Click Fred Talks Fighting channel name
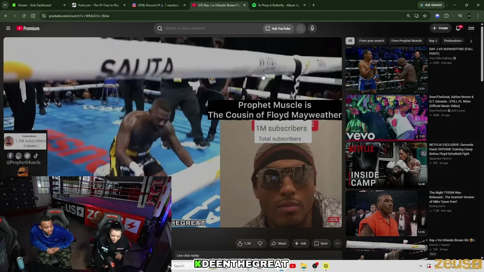484x272 pixels. pyautogui.click(x=441, y=58)
